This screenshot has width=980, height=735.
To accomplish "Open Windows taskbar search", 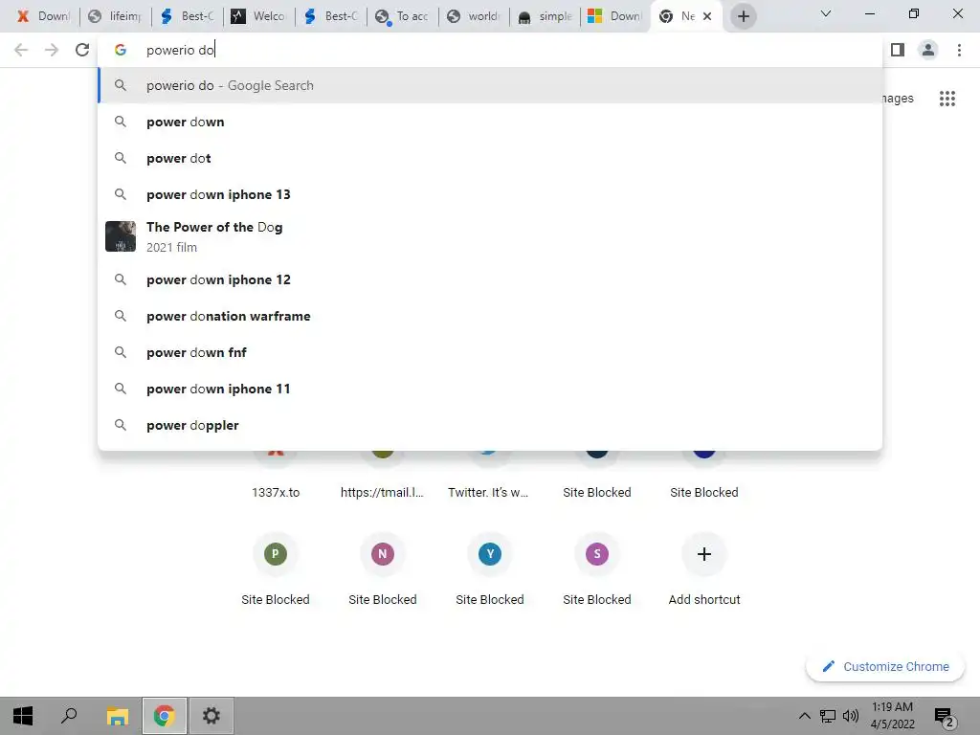I will (69, 716).
